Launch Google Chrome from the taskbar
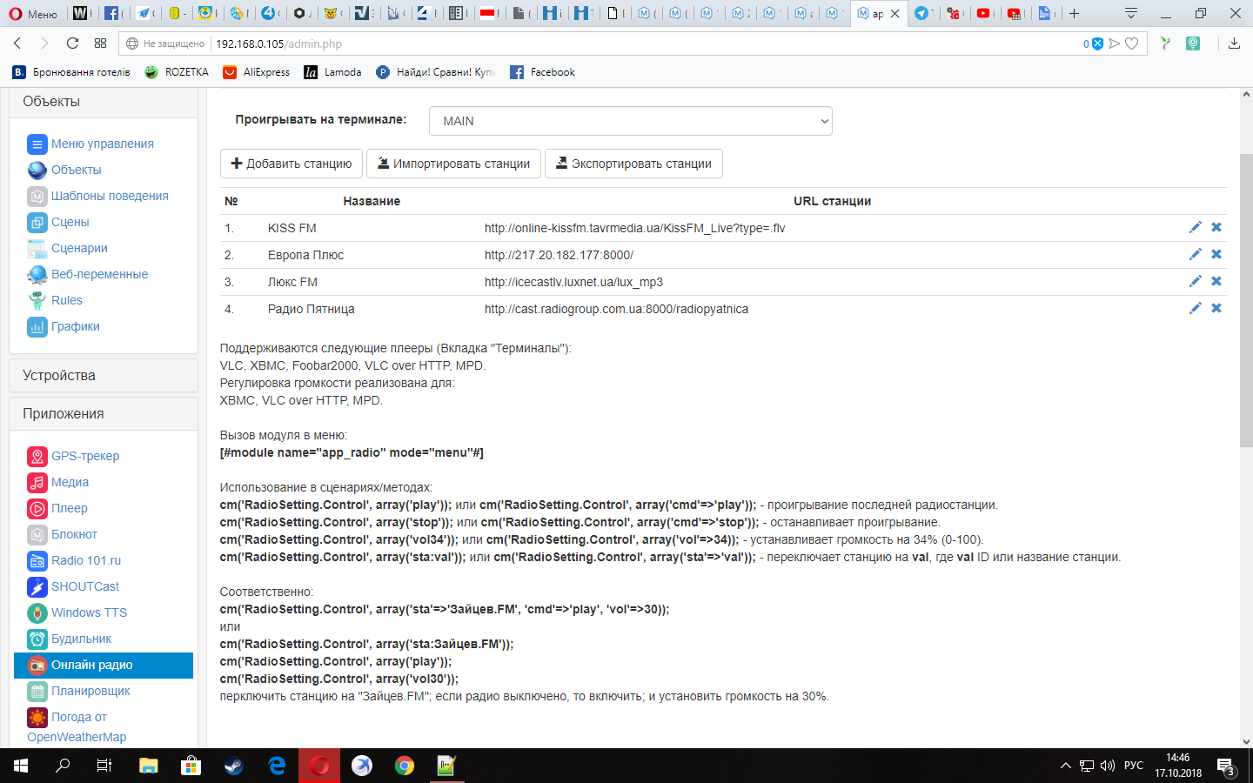The height and width of the screenshot is (783, 1253). [x=405, y=766]
